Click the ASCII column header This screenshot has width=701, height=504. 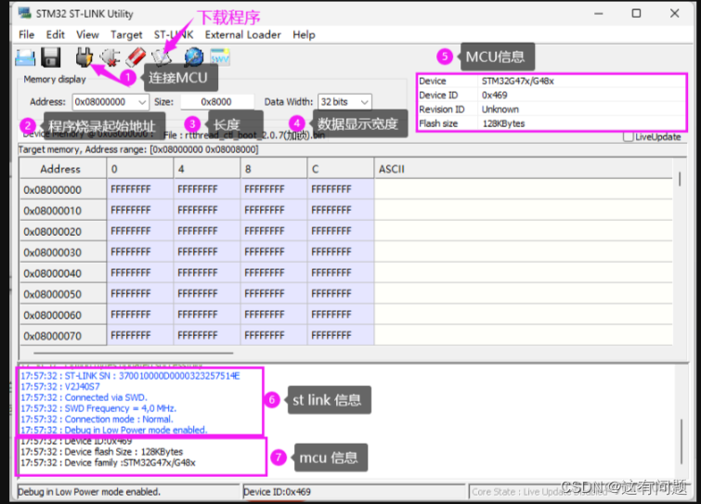click(x=523, y=169)
